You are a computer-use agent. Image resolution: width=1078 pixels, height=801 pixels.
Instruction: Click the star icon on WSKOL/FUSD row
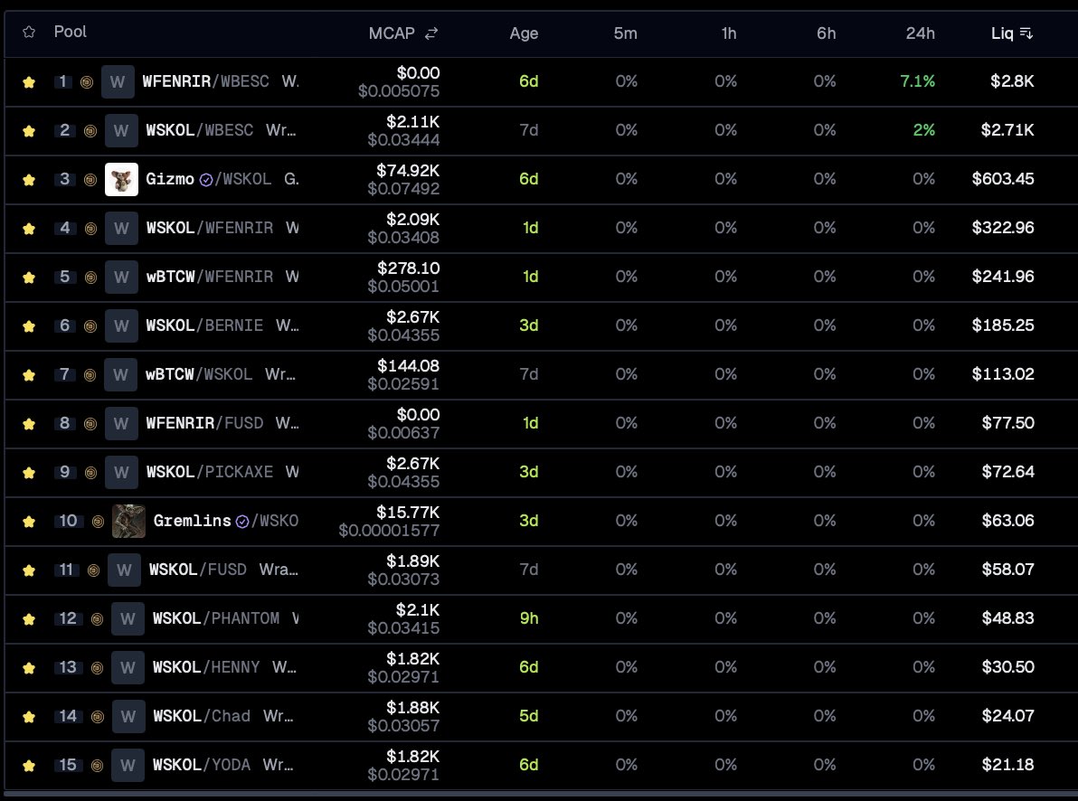29,570
